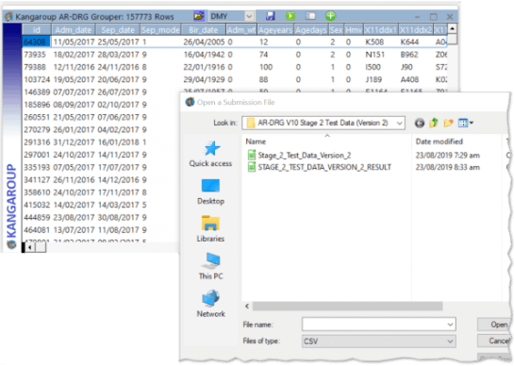The width and height of the screenshot is (514, 366).
Task: Click birth date 22/01/1916 cell
Action: pyautogui.click(x=204, y=67)
